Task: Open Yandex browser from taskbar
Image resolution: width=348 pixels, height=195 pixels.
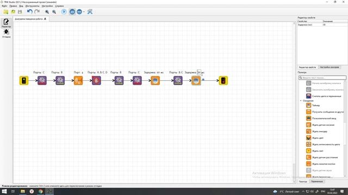Action: (32, 191)
